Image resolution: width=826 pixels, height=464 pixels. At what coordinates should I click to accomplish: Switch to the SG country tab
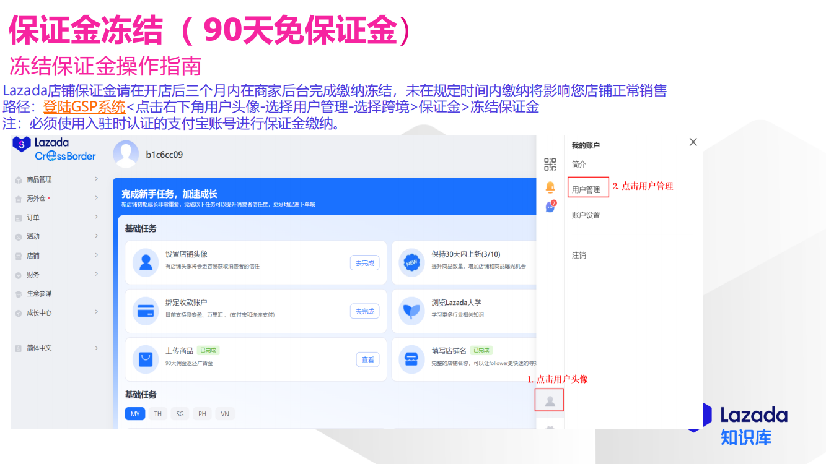(x=180, y=414)
